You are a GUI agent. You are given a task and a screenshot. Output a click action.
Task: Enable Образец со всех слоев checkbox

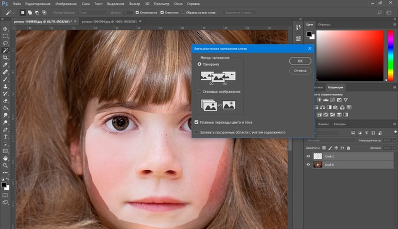[x=183, y=13]
